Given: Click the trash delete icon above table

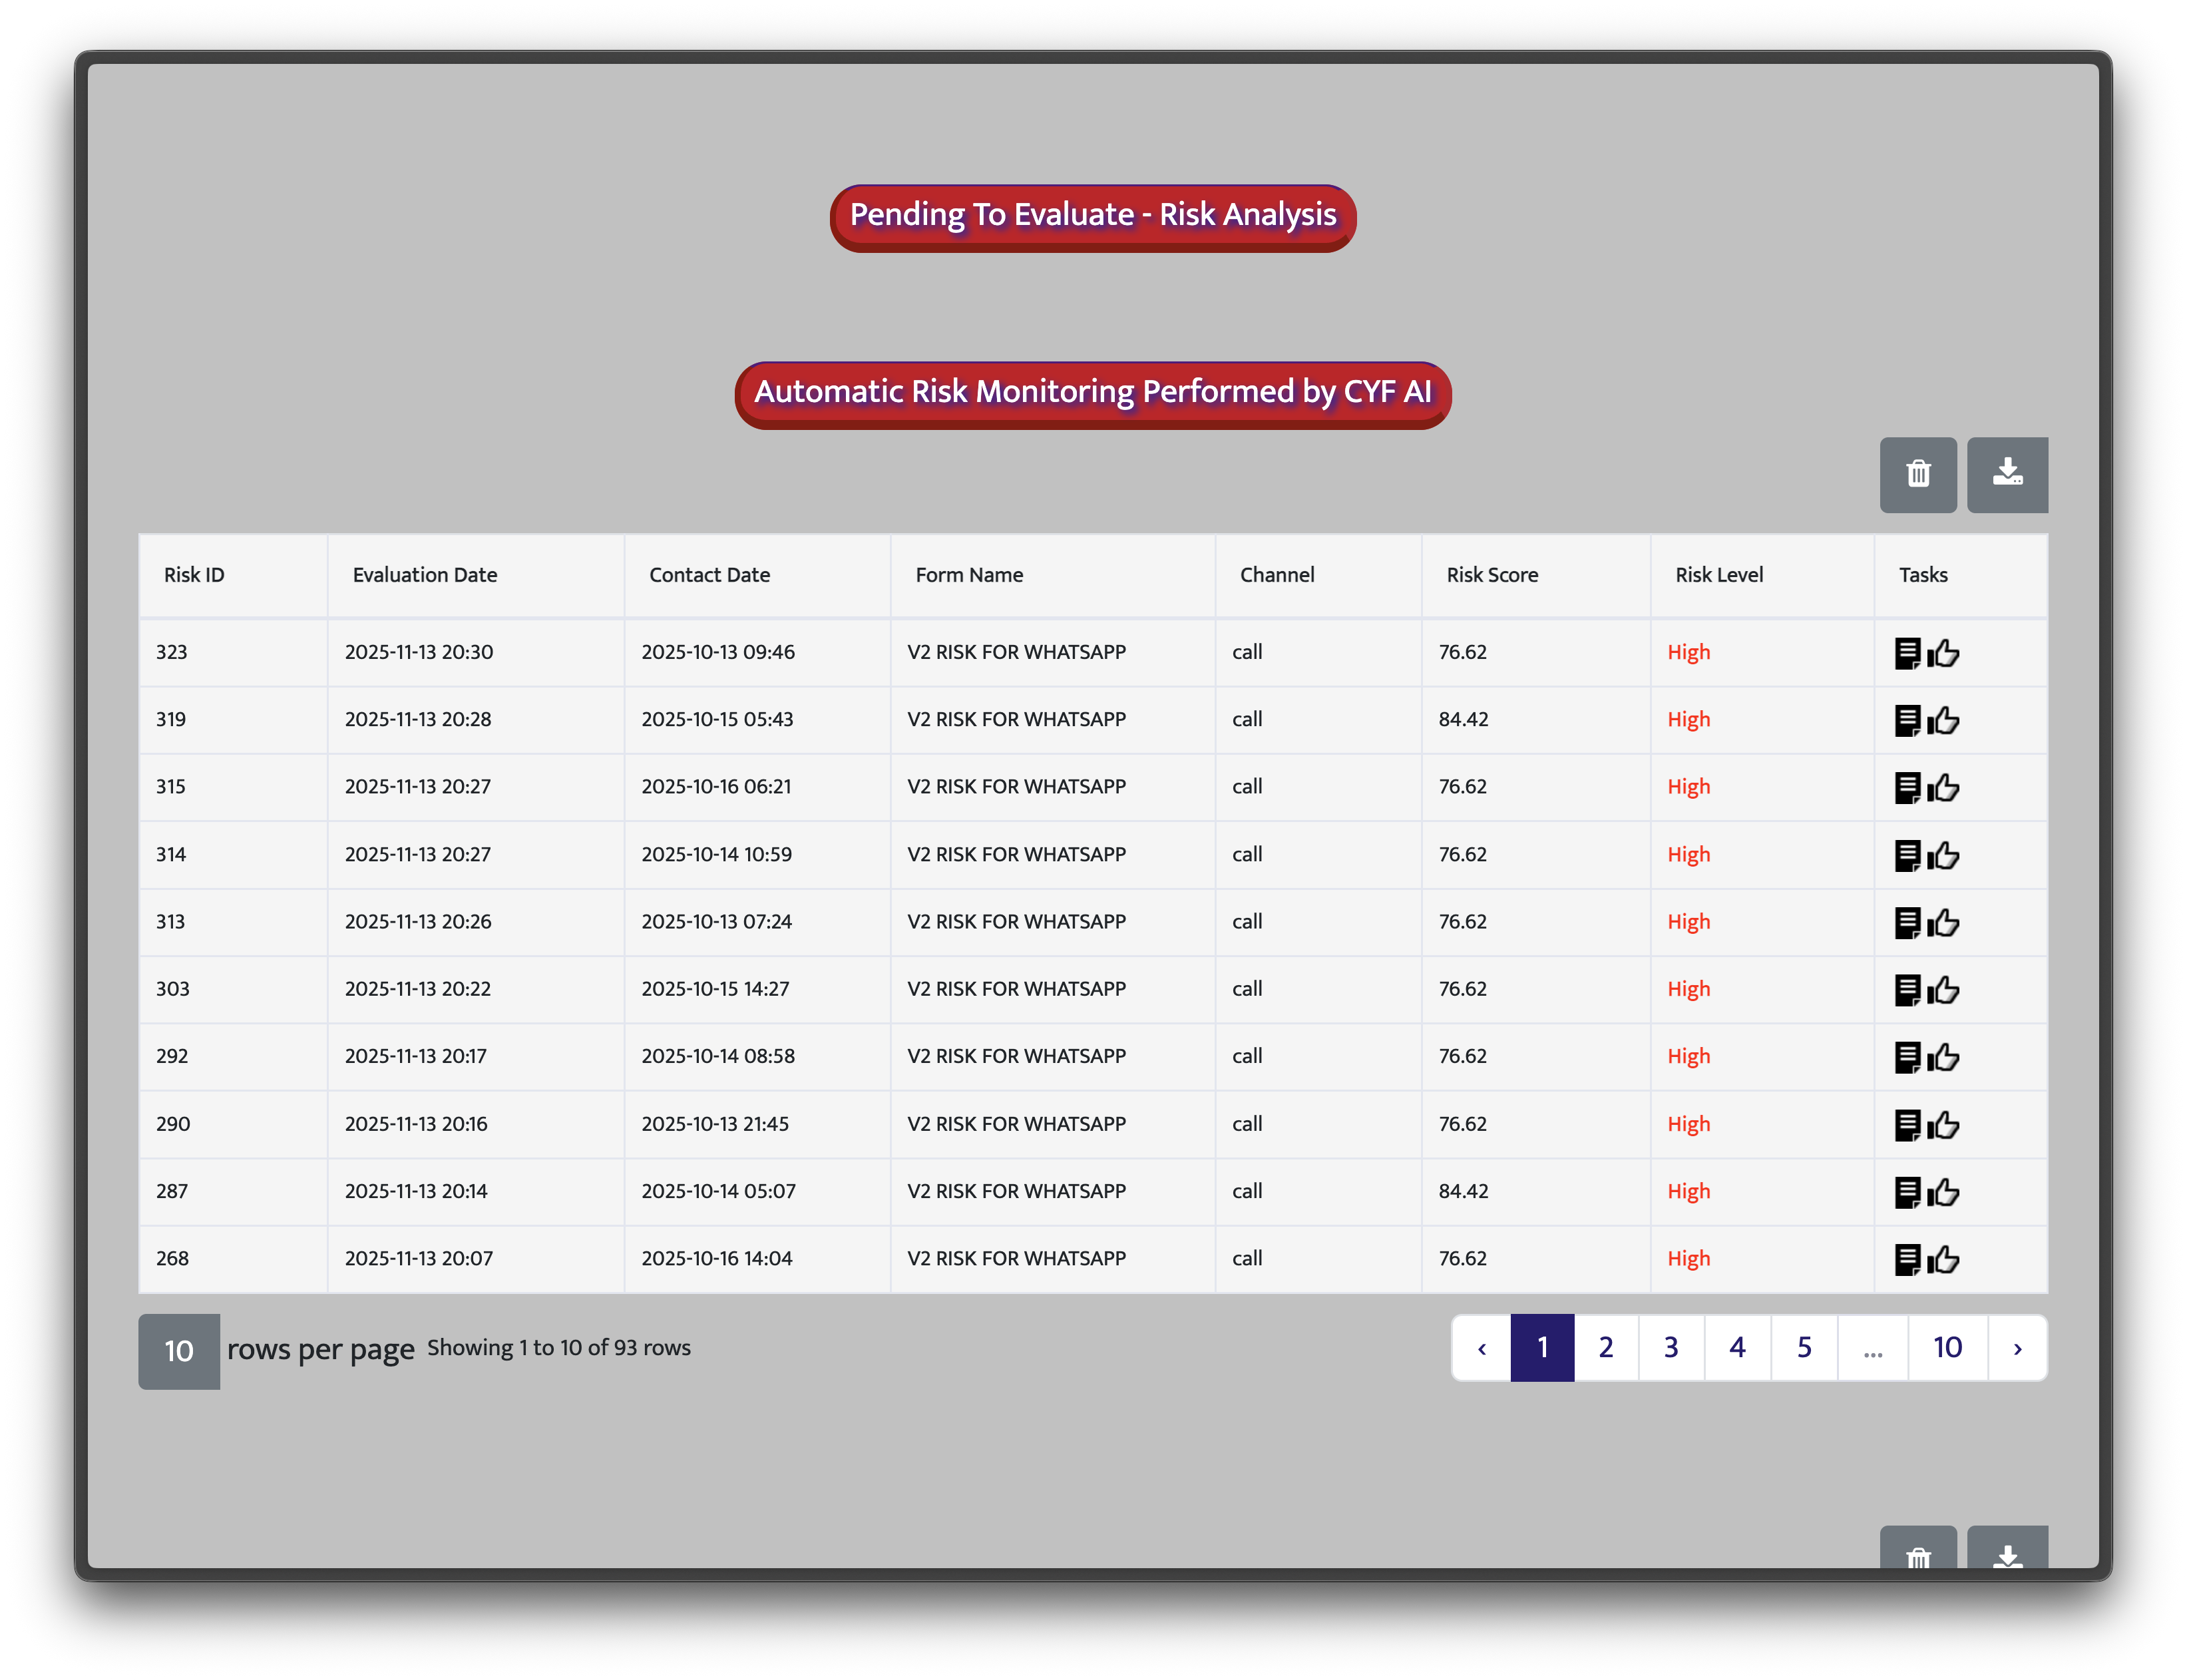Looking at the screenshot, I should (x=1917, y=474).
